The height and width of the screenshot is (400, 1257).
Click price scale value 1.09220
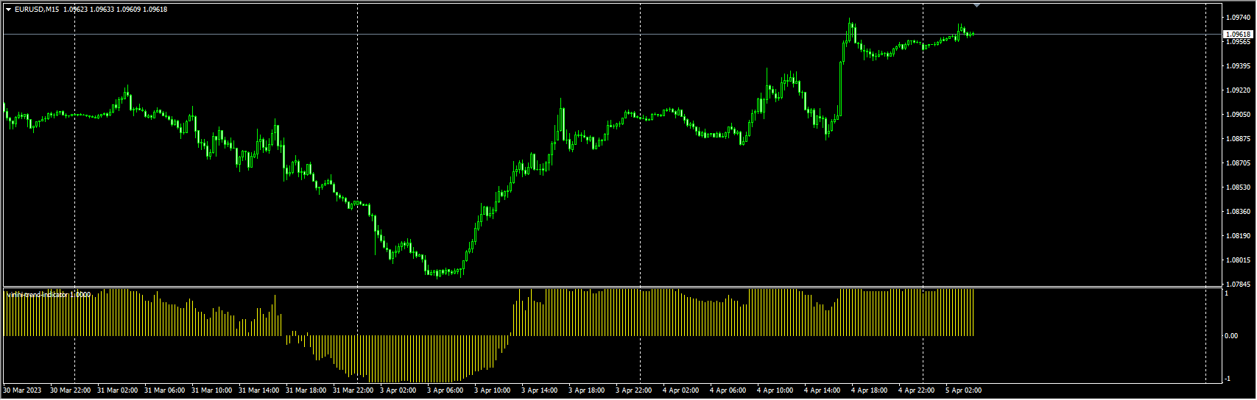point(1239,90)
